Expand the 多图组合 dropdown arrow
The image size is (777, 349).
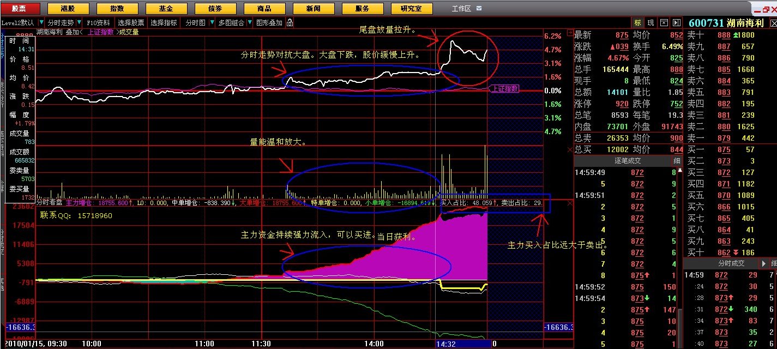(249, 23)
